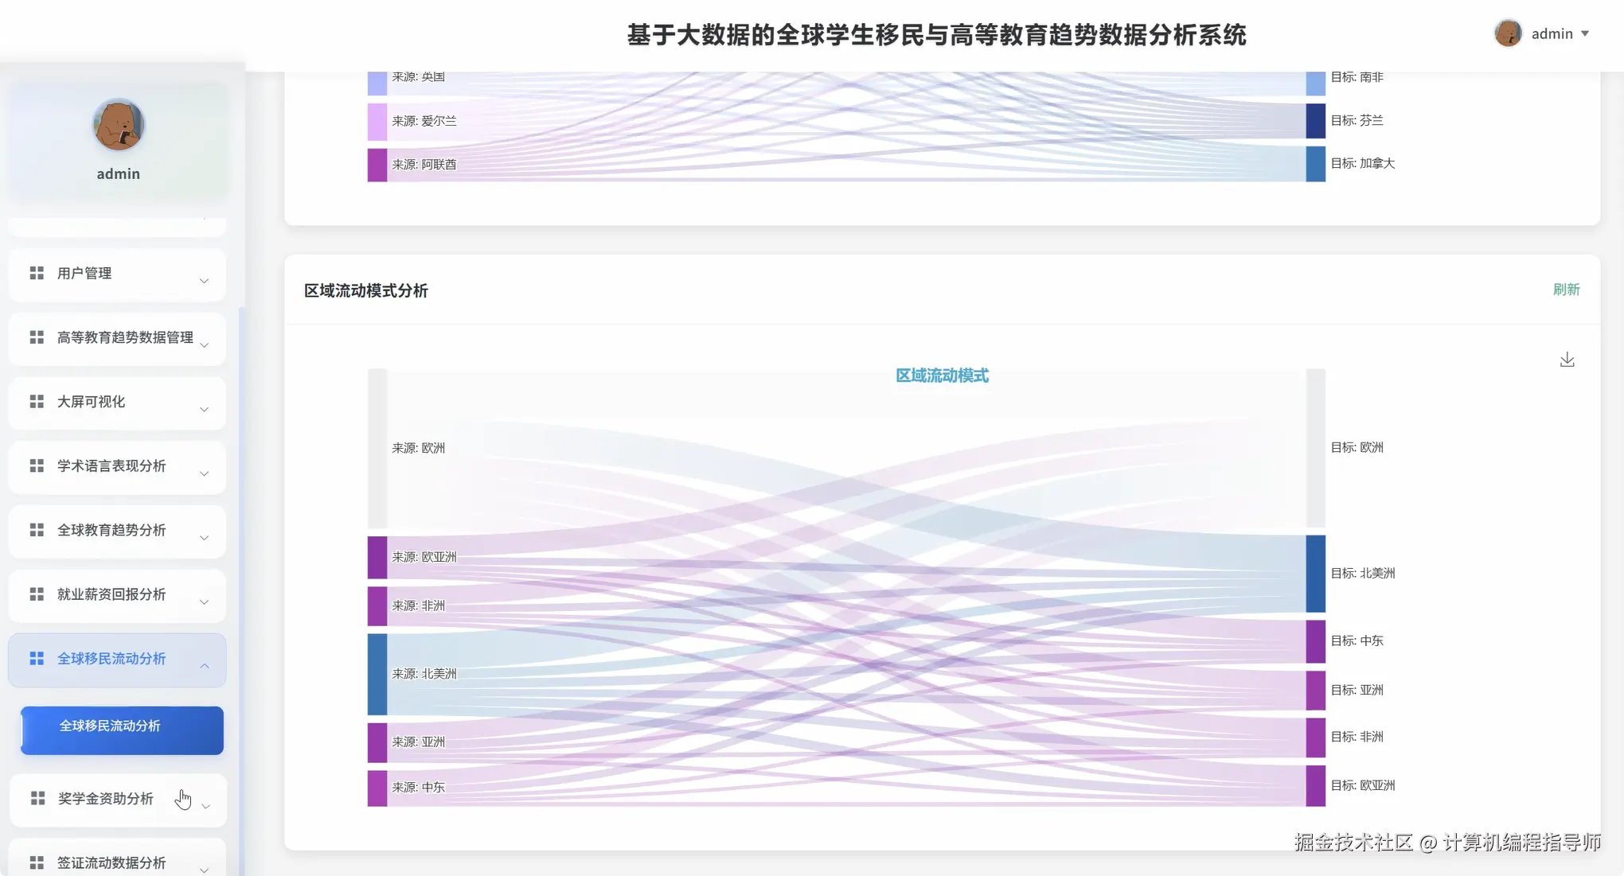This screenshot has height=876, width=1624.
Task: Click the 来源: 北美洲 blue node bar
Action: pos(377,674)
